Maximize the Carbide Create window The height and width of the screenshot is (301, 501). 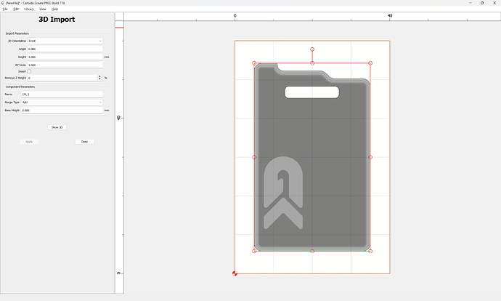[x=482, y=3]
